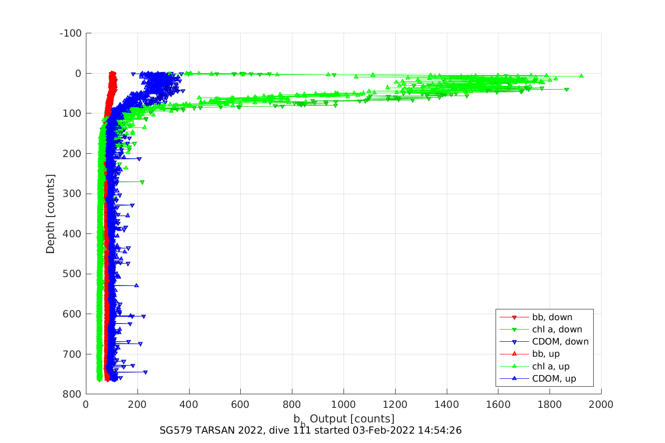Click the y-axis tick label 100
This screenshot has height=443, width=665.
point(72,113)
